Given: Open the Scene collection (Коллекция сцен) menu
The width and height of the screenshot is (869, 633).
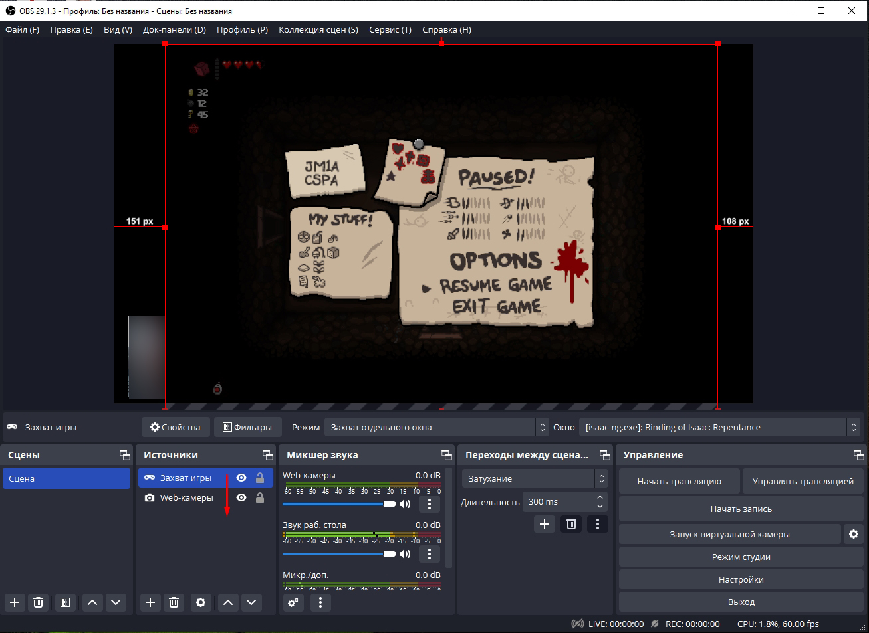Looking at the screenshot, I should pos(318,29).
